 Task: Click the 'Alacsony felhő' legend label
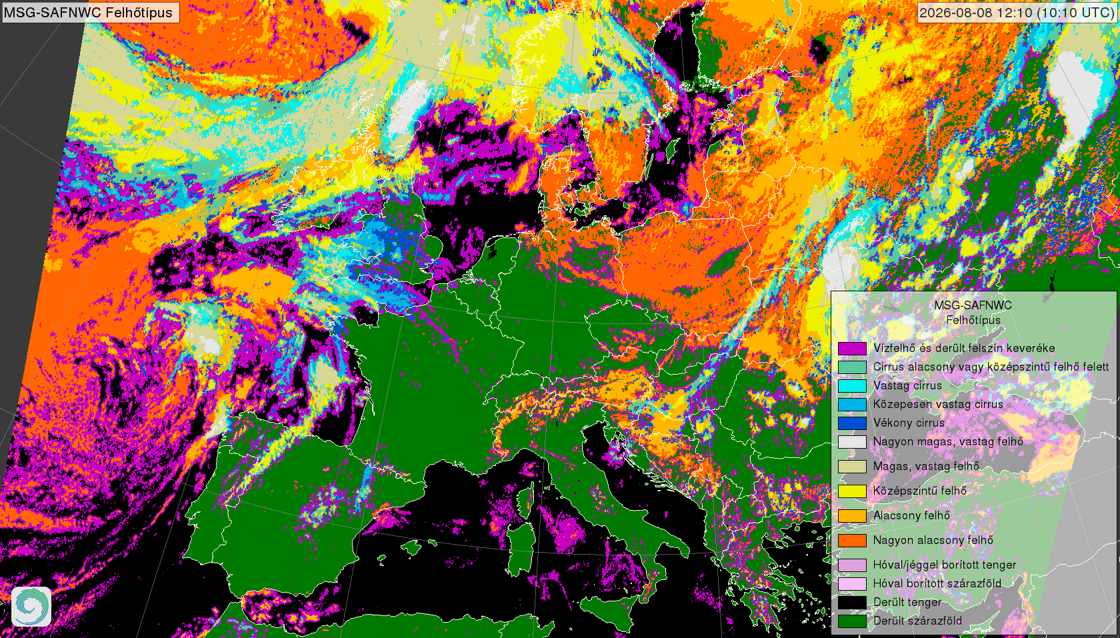coord(911,515)
